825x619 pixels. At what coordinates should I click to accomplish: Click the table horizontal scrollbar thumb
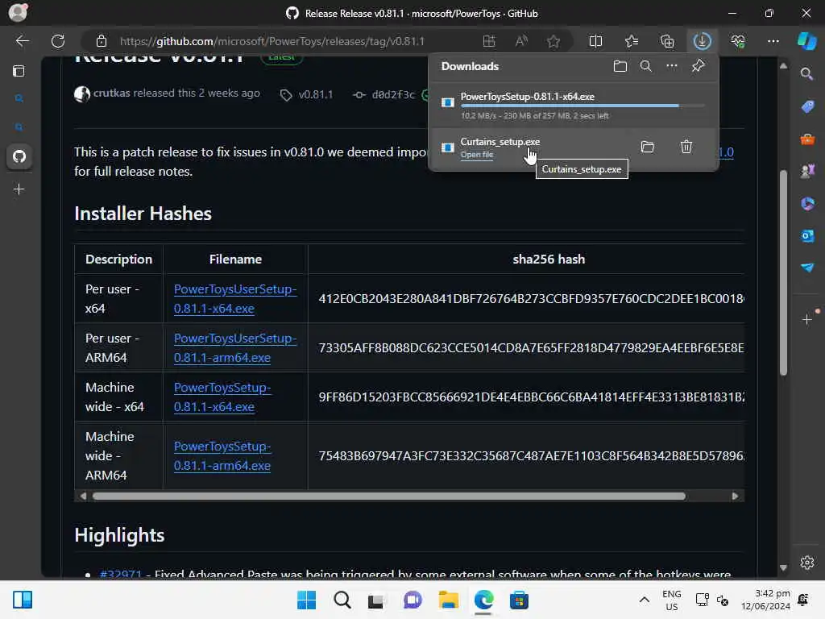pos(389,496)
